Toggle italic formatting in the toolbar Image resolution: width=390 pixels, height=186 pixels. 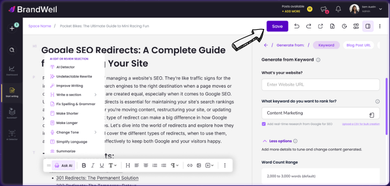93,165
